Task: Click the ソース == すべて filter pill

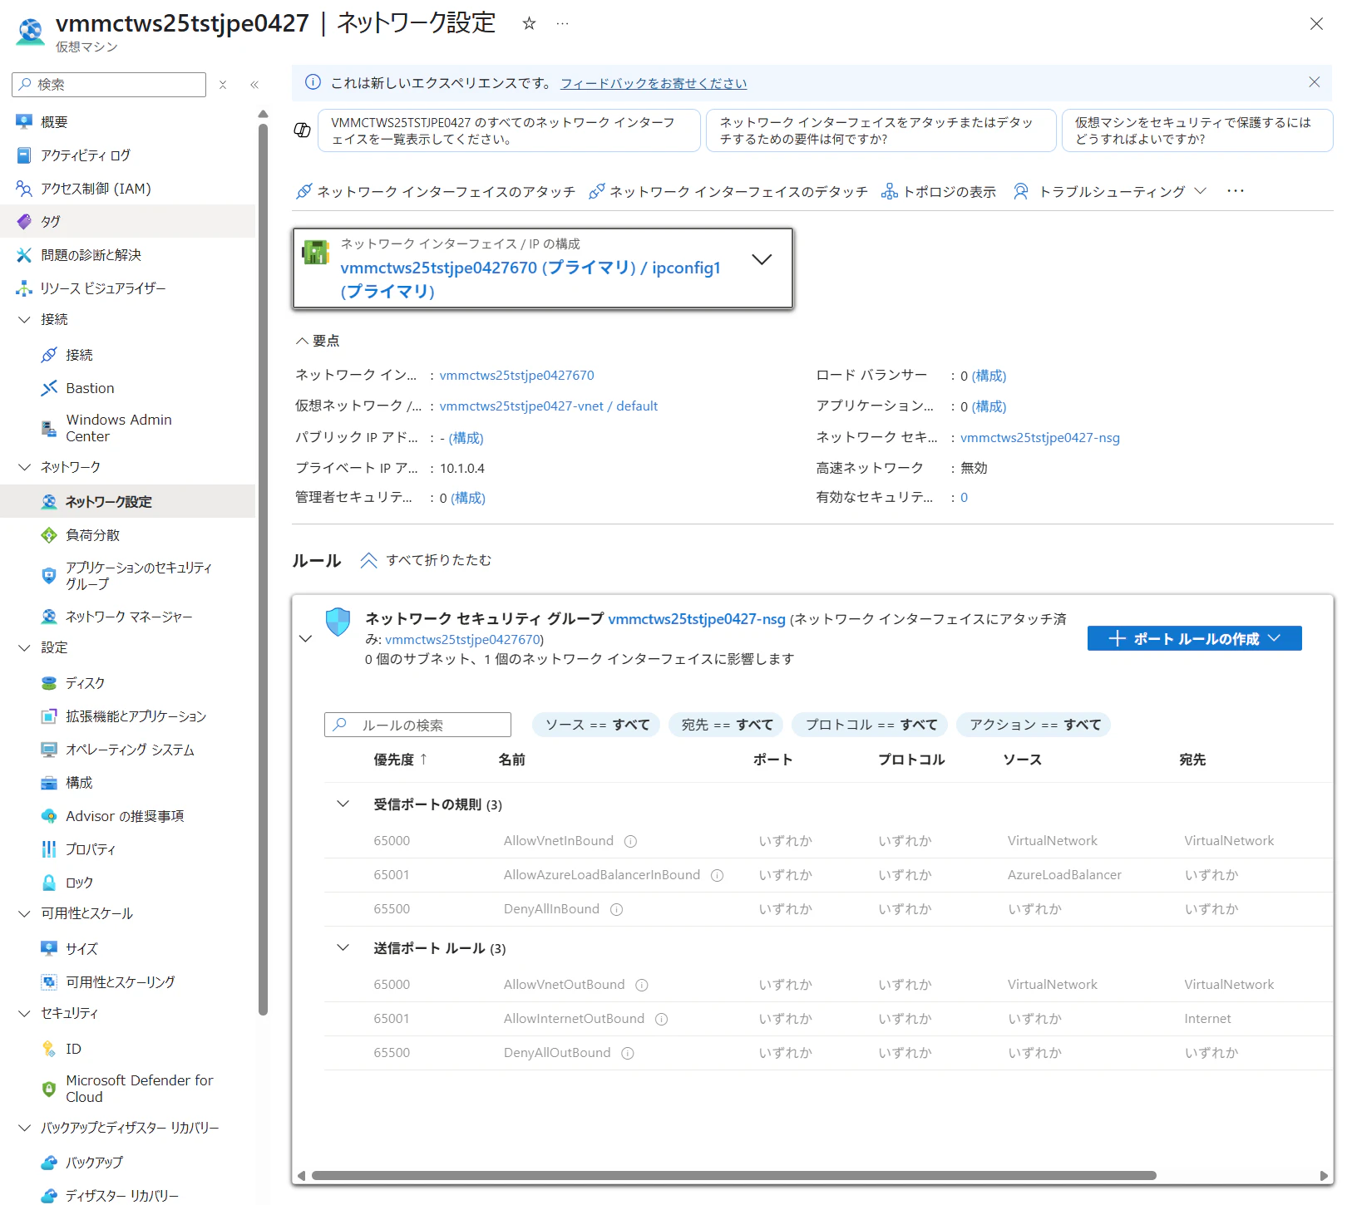Action: [x=597, y=725]
